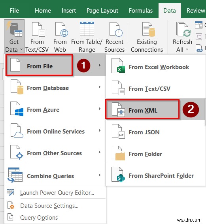
Task: Select From Database menu entry
Action: click(55, 87)
